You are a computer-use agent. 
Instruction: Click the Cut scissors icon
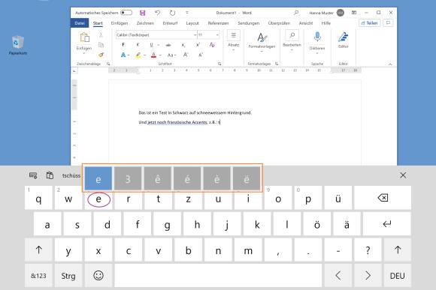point(101,34)
